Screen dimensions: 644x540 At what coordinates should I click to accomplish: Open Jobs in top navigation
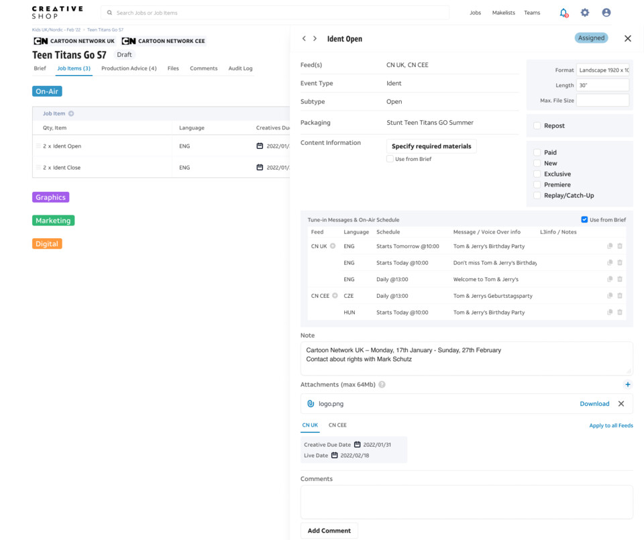[x=475, y=13]
